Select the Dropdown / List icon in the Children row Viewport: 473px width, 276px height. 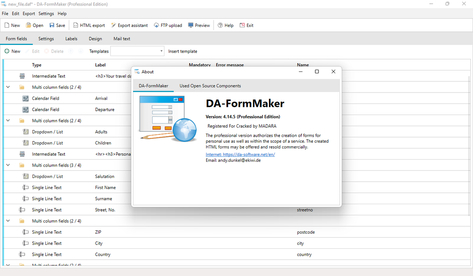tap(25, 143)
